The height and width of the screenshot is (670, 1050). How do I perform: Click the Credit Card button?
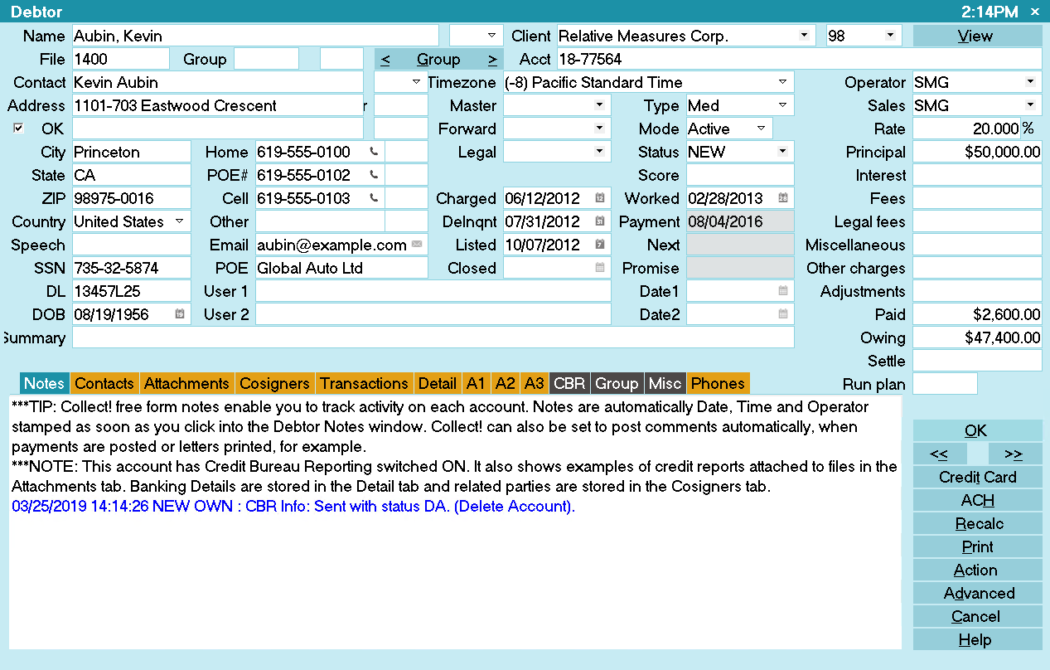[978, 477]
